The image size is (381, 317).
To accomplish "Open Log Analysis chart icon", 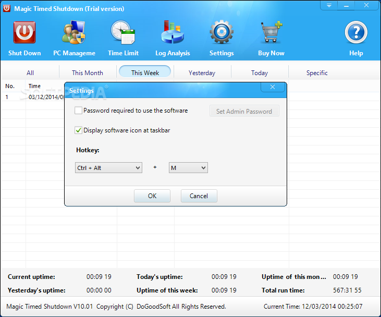I will point(173,32).
